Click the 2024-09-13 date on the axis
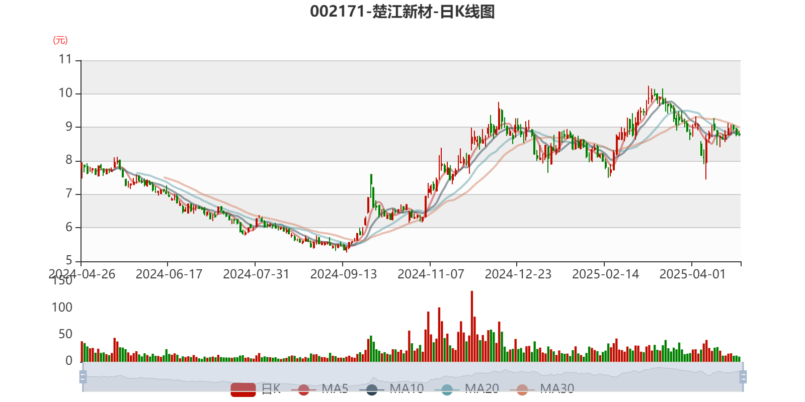This screenshot has height=402, width=805. [x=343, y=274]
